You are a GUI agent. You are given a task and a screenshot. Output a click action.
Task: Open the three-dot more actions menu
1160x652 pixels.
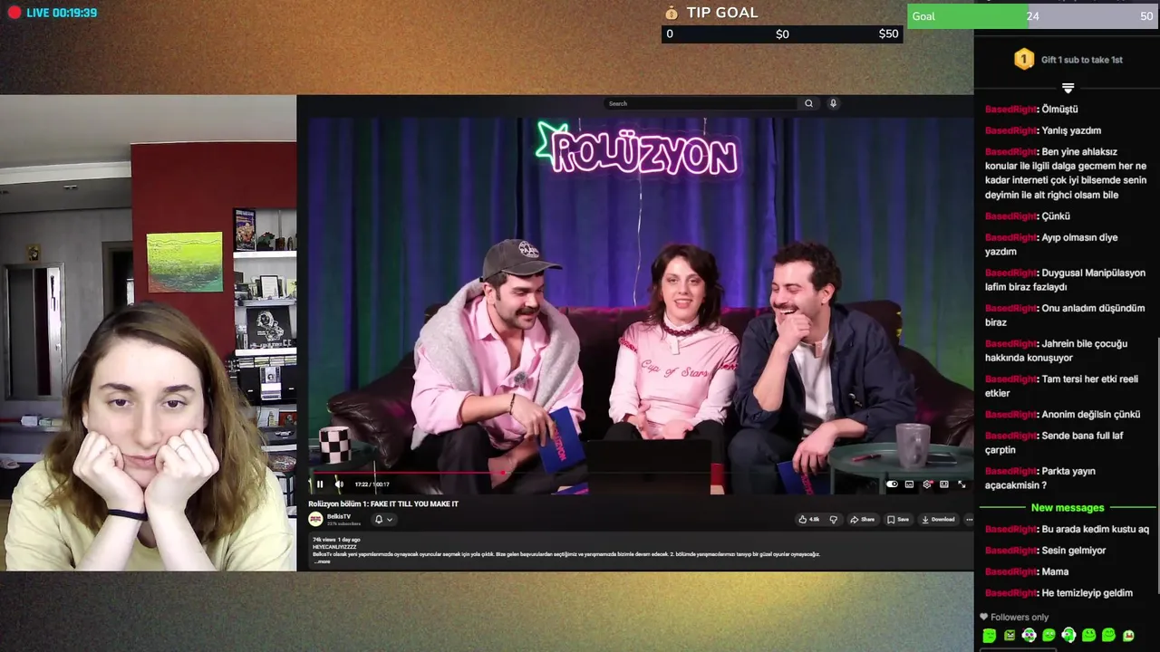(969, 519)
